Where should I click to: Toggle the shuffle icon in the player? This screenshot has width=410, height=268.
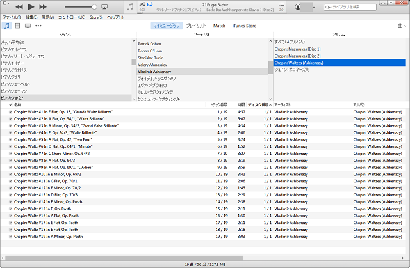[142, 4]
